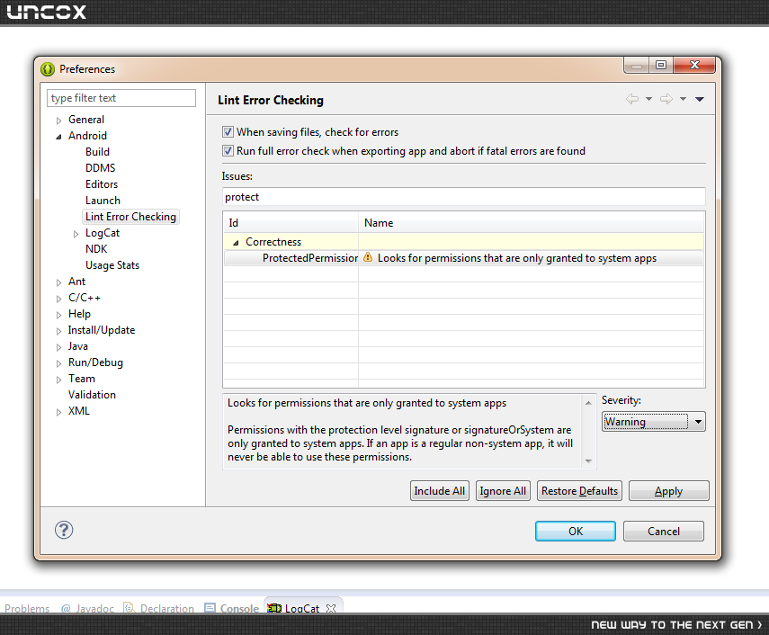The image size is (769, 635).
Task: Open the Severity dropdown
Action: (x=653, y=422)
